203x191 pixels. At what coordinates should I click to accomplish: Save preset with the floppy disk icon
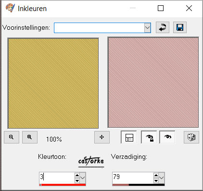[x=180, y=27]
